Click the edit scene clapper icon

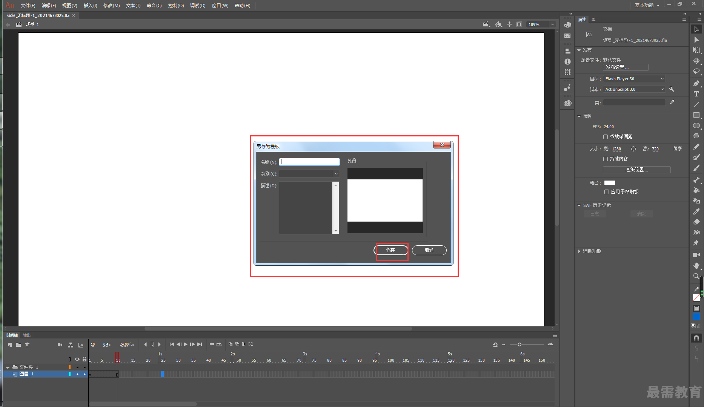pos(486,24)
